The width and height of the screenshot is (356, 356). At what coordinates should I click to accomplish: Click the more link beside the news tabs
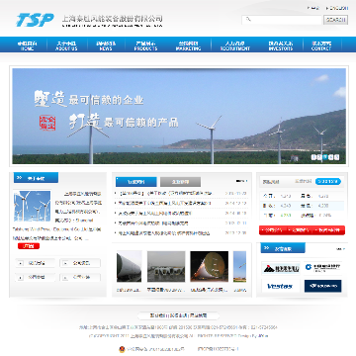pyautogui.click(x=241, y=181)
